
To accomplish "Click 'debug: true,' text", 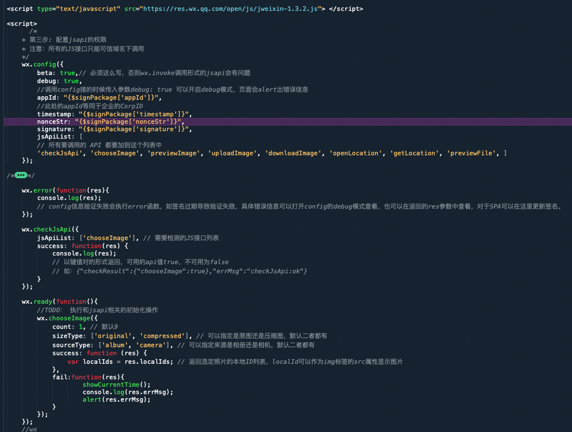I will (60, 81).
